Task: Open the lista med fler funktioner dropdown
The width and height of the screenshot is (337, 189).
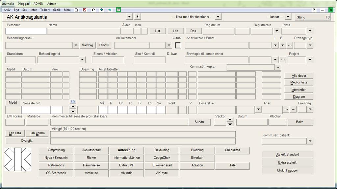Action: tap(218, 17)
